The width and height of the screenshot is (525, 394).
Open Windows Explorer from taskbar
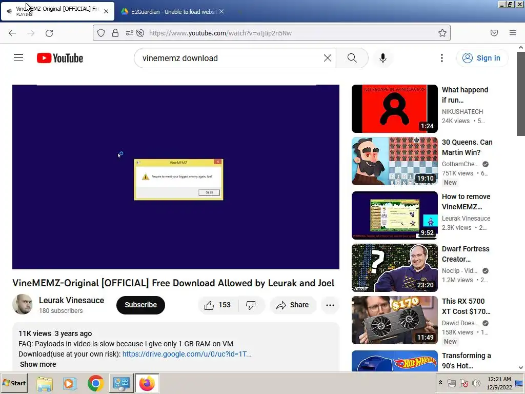(x=45, y=383)
